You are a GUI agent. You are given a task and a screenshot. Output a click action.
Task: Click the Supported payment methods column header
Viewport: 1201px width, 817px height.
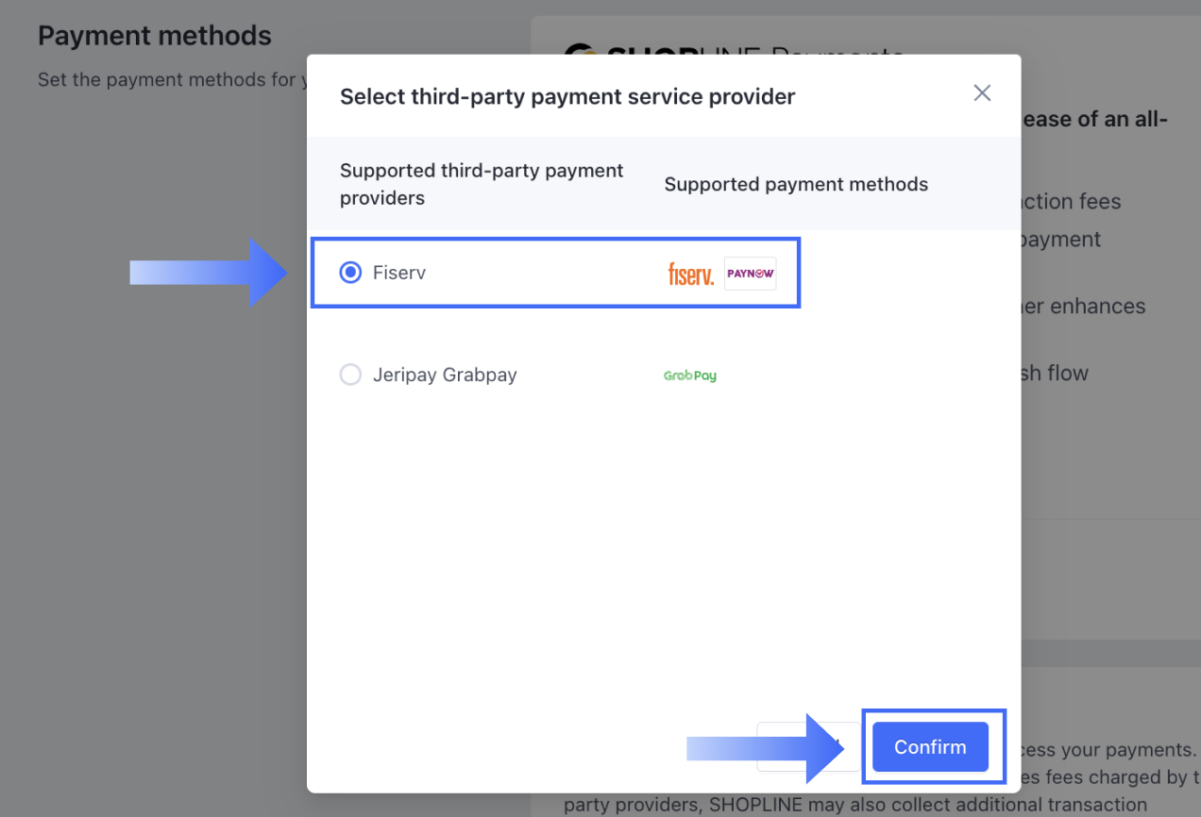click(796, 184)
